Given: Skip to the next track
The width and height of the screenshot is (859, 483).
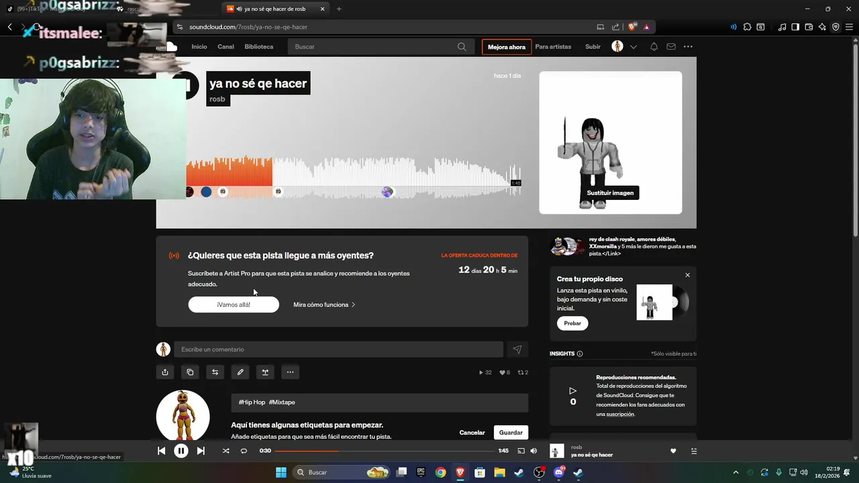Looking at the screenshot, I should [201, 451].
